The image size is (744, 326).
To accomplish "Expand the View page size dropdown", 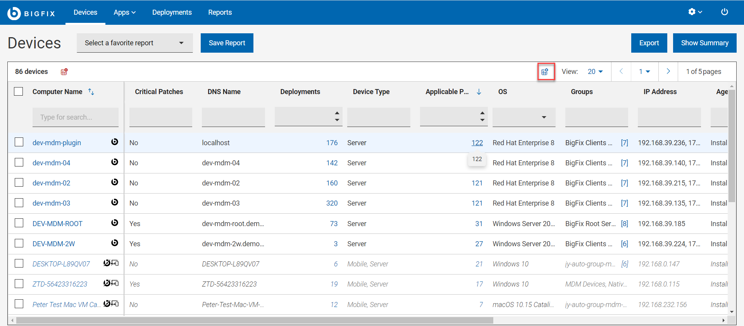I will 595,72.
